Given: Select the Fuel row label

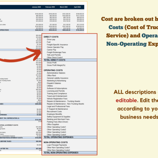Looking at the screenshot, I should [49, 42].
